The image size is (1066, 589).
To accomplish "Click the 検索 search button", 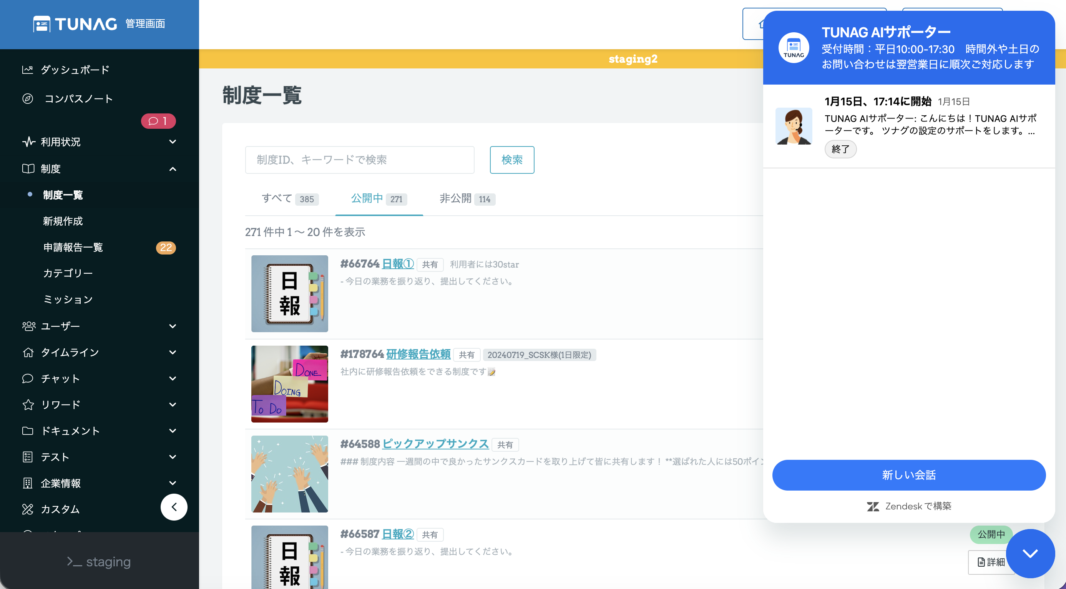I will click(511, 160).
